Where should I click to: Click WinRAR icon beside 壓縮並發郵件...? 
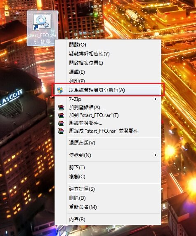click(x=61, y=123)
